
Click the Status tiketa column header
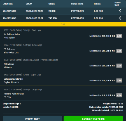[77, 4]
